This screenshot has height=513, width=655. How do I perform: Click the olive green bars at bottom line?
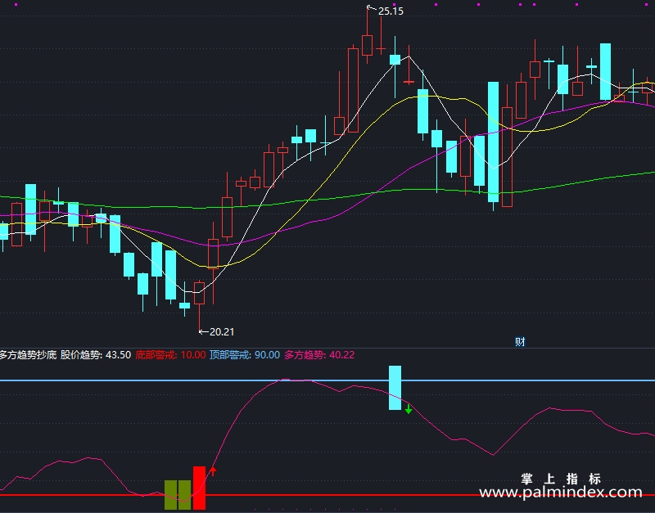click(x=178, y=495)
